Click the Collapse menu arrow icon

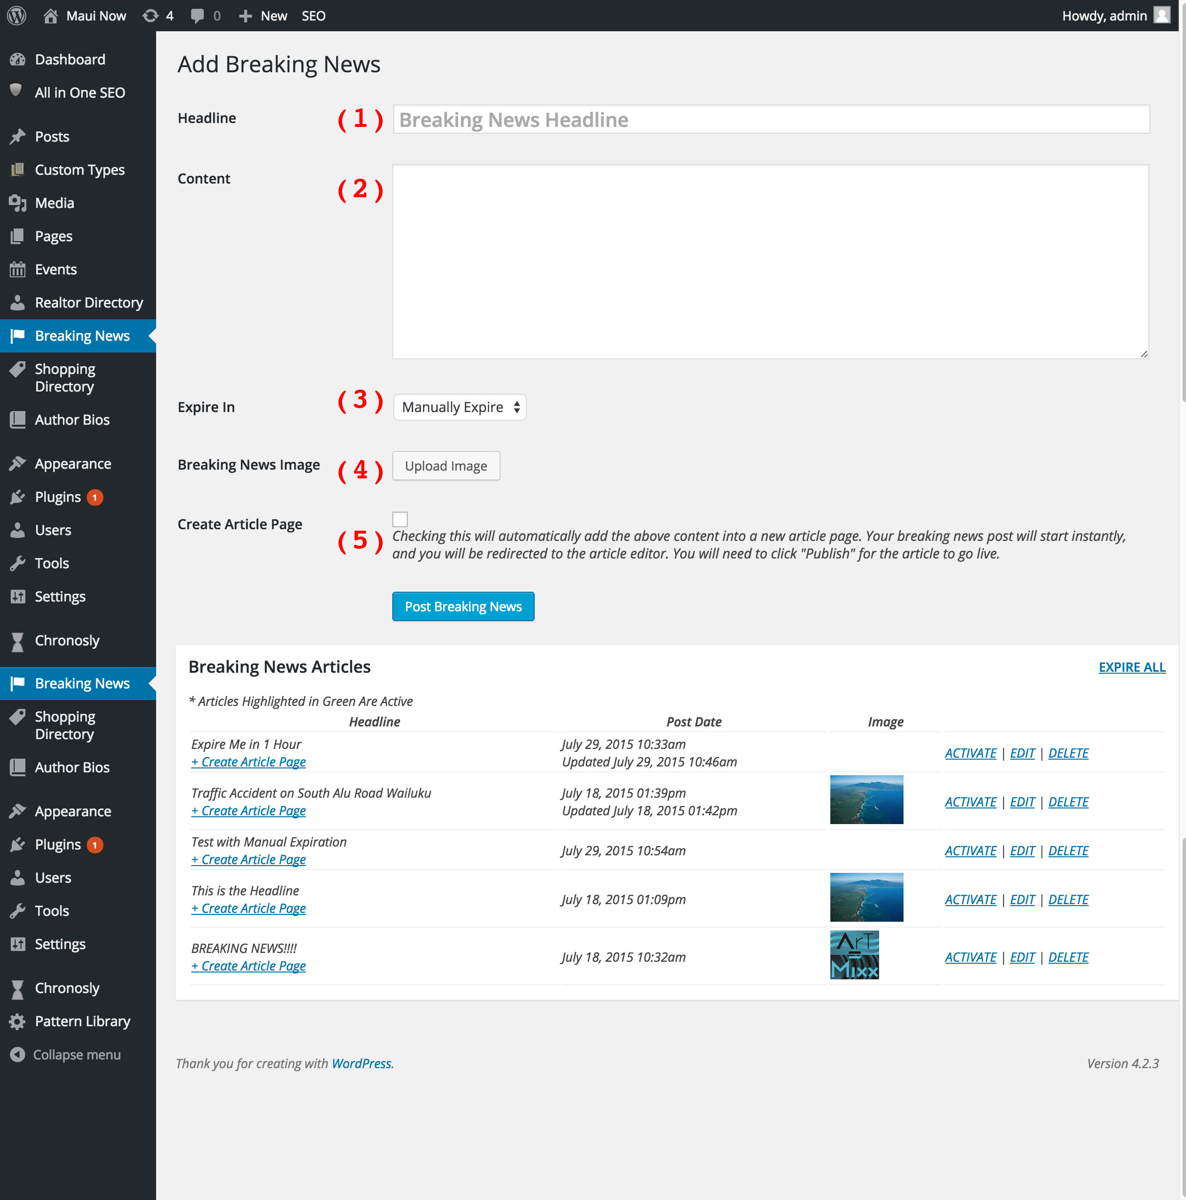point(18,1055)
